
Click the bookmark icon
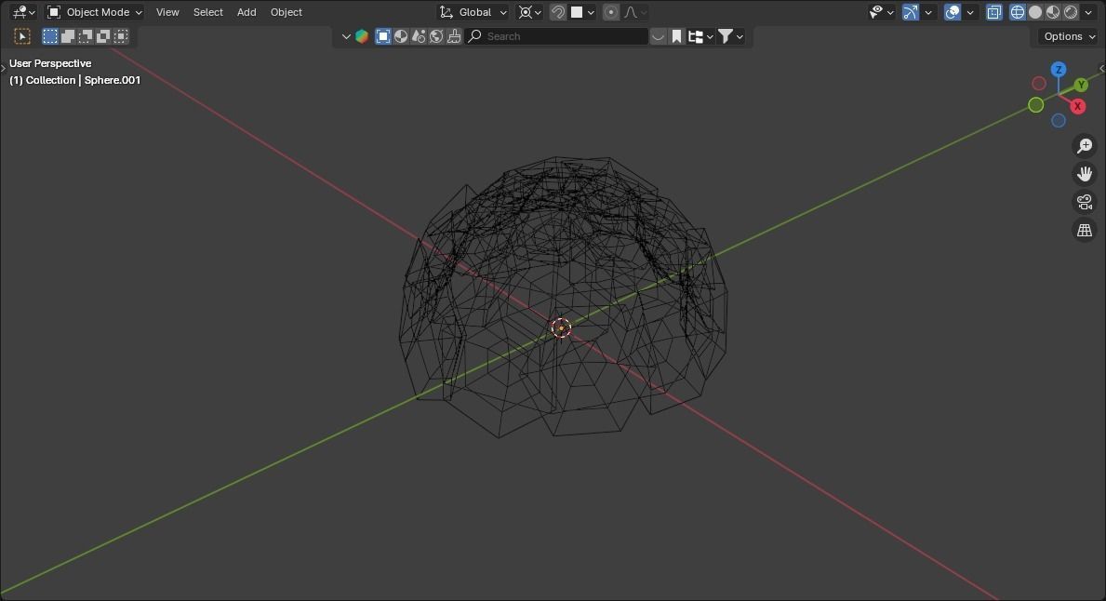676,36
